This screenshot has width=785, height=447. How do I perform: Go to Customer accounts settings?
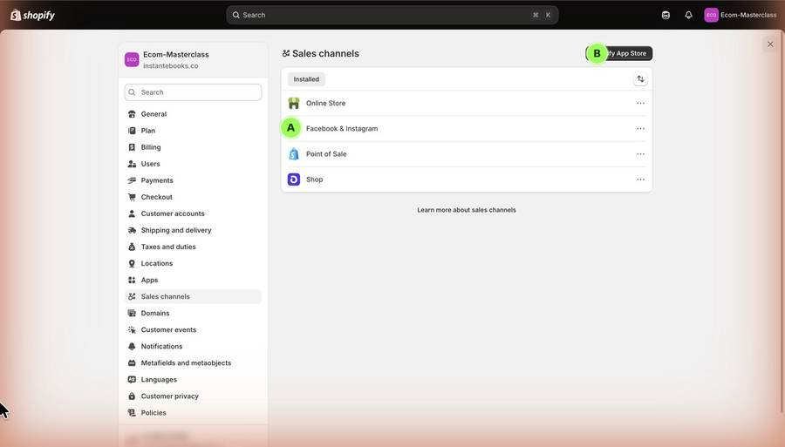tap(193, 213)
